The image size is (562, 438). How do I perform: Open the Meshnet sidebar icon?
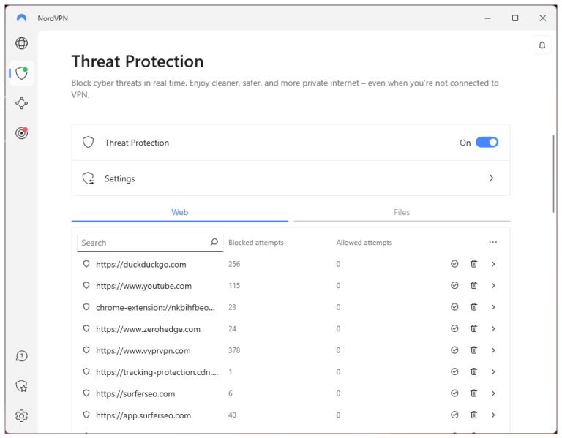click(x=21, y=103)
